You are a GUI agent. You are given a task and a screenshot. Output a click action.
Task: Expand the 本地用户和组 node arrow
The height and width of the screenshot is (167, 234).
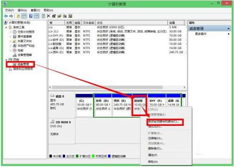point(11,46)
